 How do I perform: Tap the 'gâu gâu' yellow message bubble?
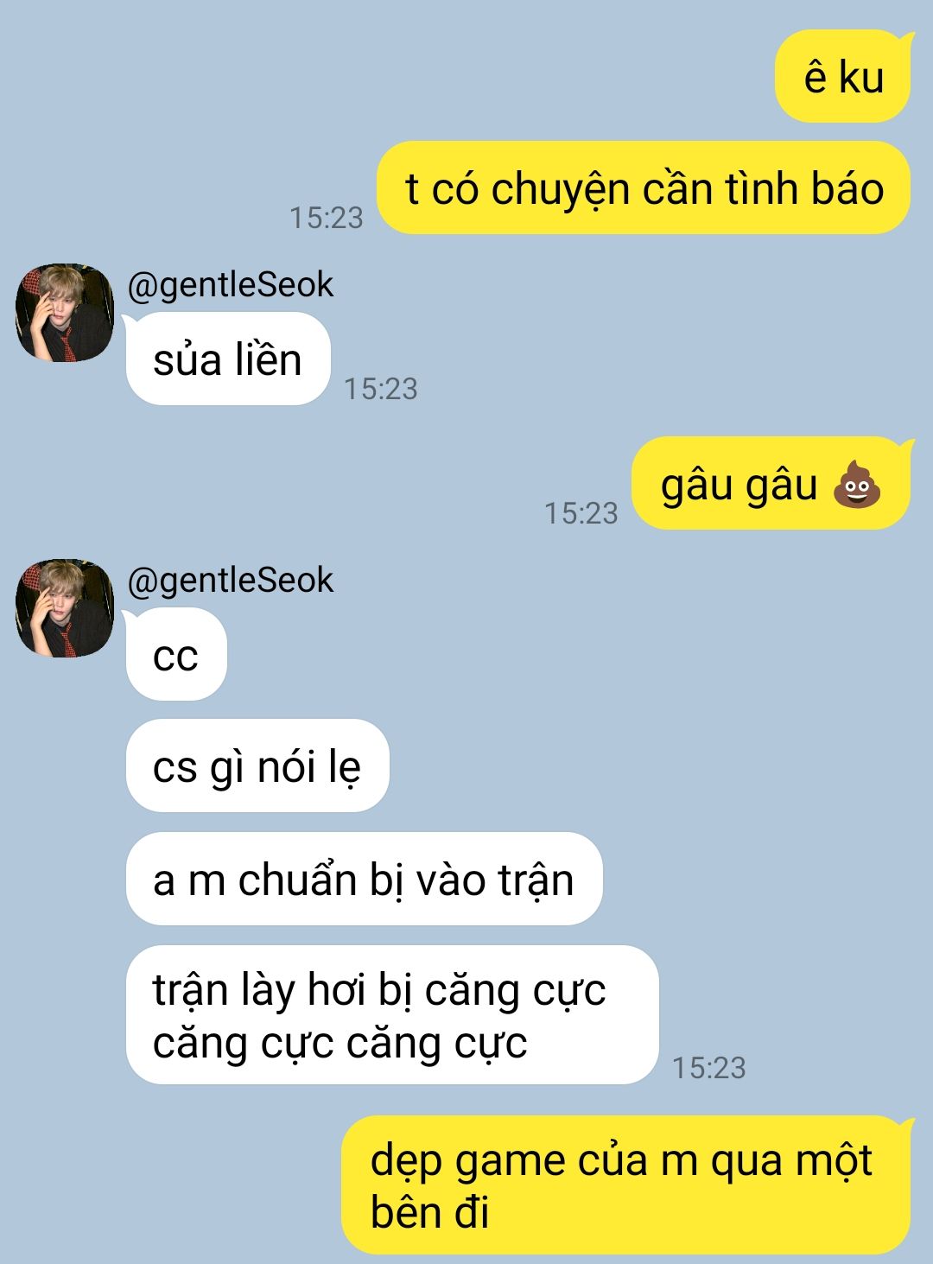pyautogui.click(x=771, y=484)
